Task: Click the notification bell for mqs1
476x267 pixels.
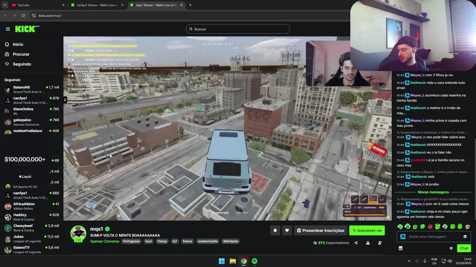Action: click(275, 231)
